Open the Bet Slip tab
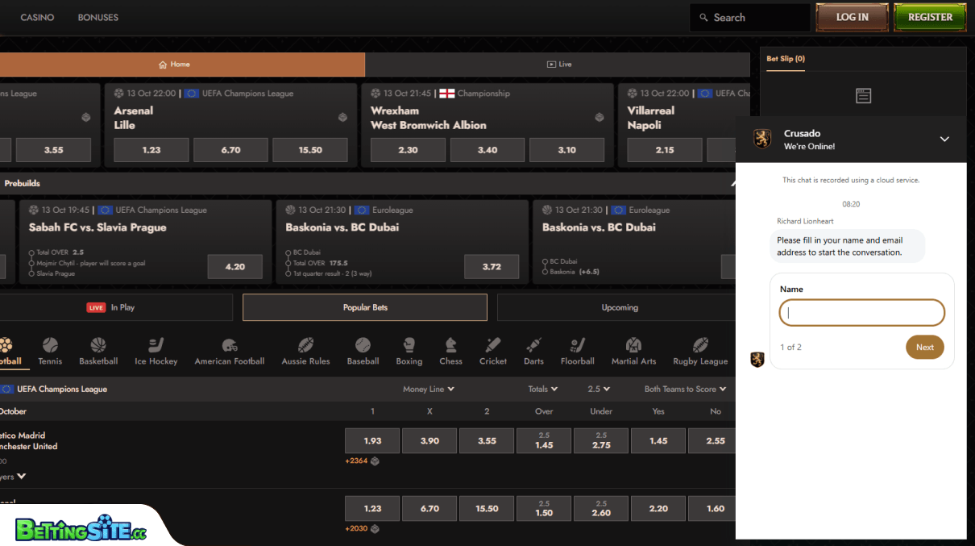Screen dimensions: 975x546 pyautogui.click(x=786, y=59)
